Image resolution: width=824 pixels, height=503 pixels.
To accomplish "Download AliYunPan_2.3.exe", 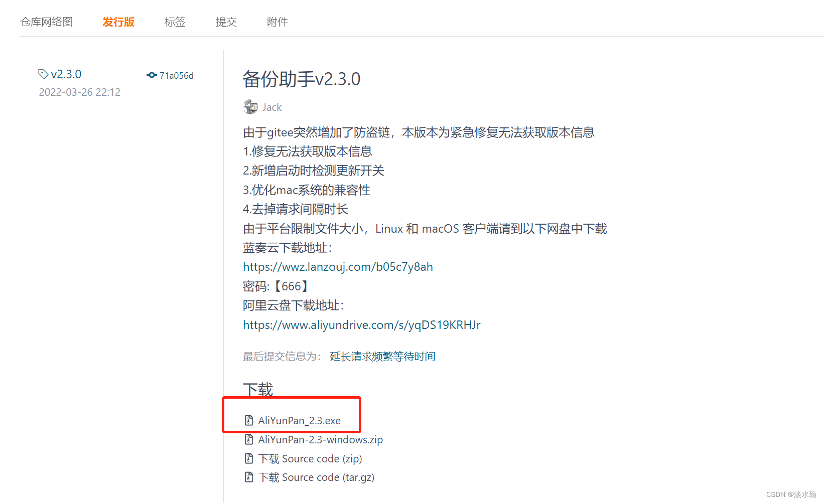I will (x=300, y=421).
